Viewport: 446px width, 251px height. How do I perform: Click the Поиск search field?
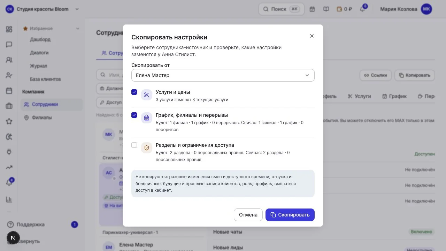282,9
